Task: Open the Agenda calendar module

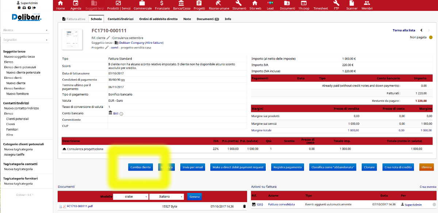Action: point(76,5)
